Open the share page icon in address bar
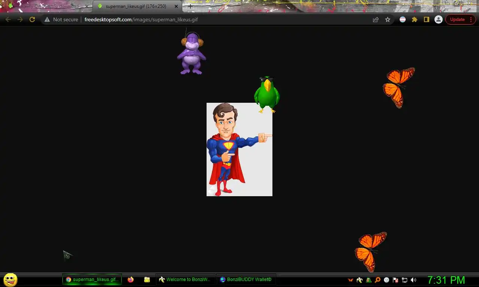The height and width of the screenshot is (287, 479). point(376,19)
